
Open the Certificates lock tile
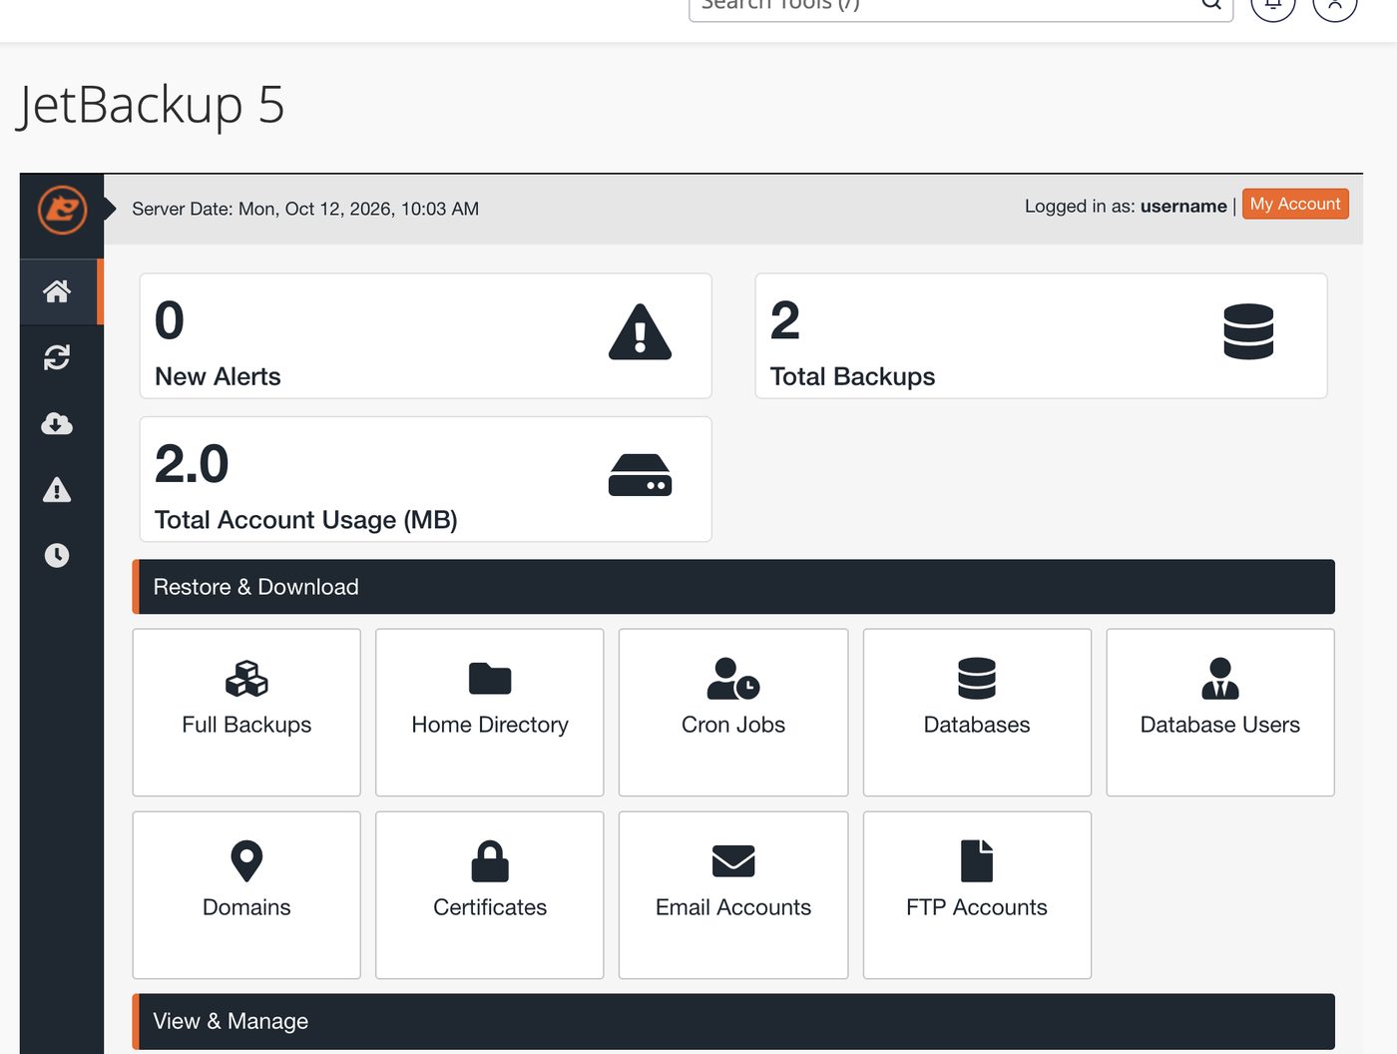(x=490, y=895)
